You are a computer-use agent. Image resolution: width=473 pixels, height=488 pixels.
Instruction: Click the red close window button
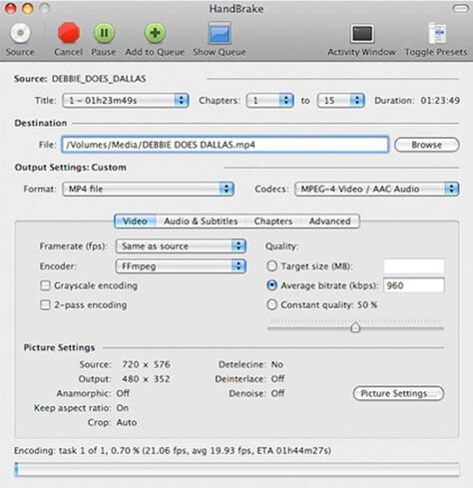pos(11,8)
